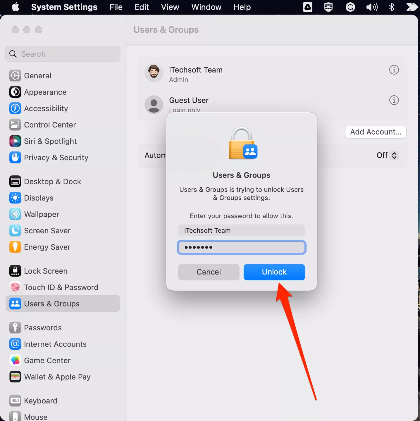This screenshot has width=420, height=421.
Task: Open the Help menu
Action: pos(242,7)
